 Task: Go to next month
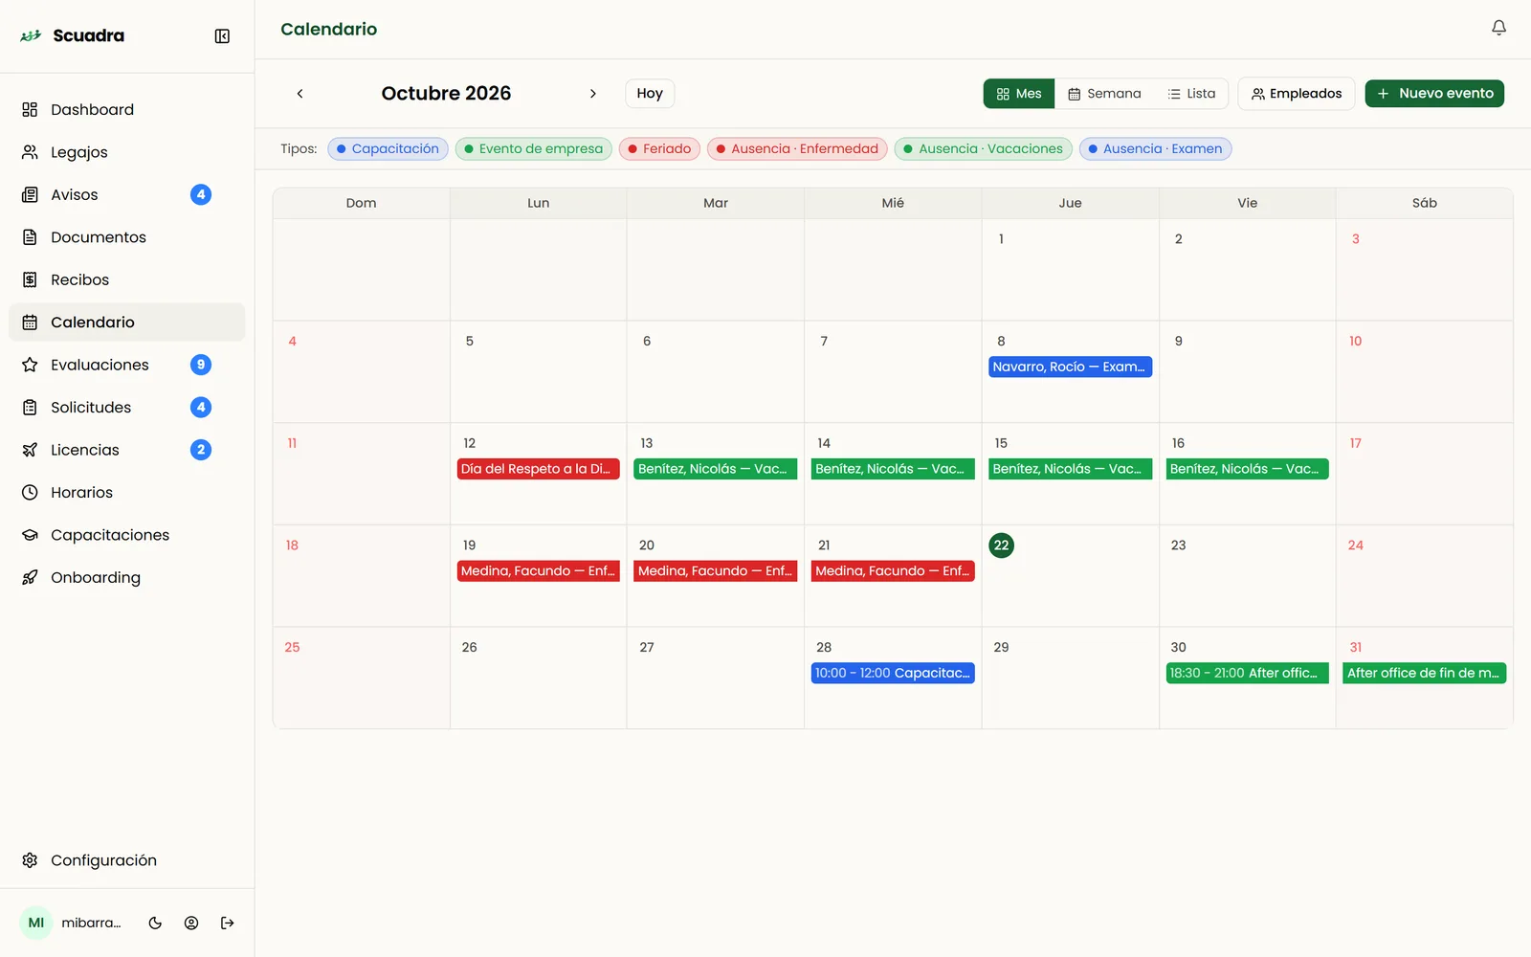[x=593, y=94]
